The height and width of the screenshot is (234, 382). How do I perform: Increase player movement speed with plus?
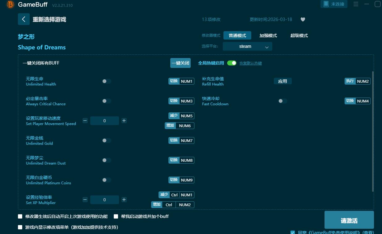click(x=124, y=121)
